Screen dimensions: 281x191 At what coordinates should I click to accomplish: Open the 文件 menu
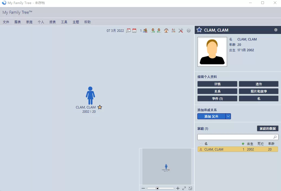pos(6,22)
